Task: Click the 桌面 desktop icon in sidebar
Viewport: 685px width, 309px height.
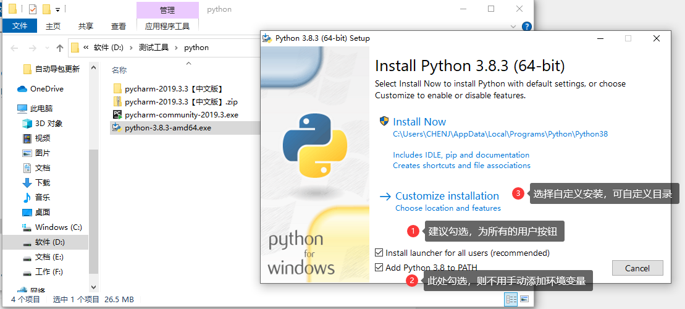Action: [x=28, y=213]
